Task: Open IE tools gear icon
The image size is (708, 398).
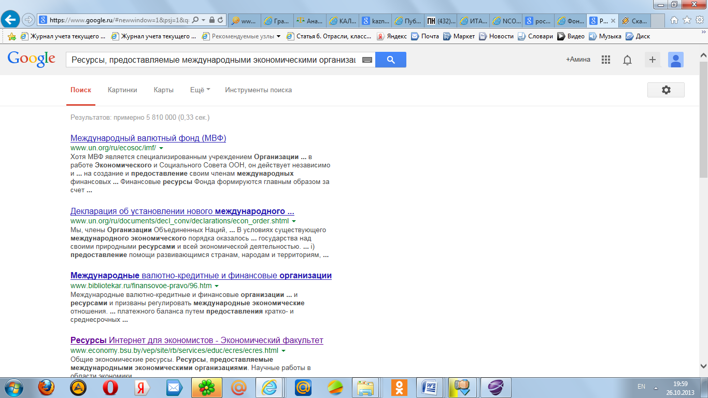Action: (699, 20)
